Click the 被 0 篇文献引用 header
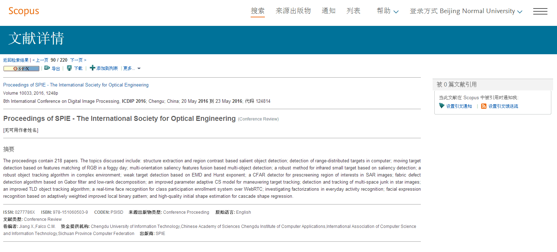Screen dimensions: 557x252 pyautogui.click(x=492, y=84)
